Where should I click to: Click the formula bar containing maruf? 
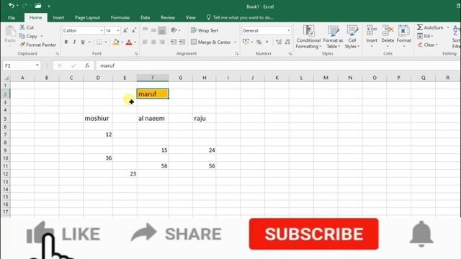point(278,65)
